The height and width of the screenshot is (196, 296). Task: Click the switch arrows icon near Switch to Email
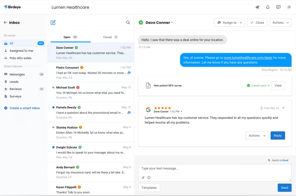tap(269, 160)
